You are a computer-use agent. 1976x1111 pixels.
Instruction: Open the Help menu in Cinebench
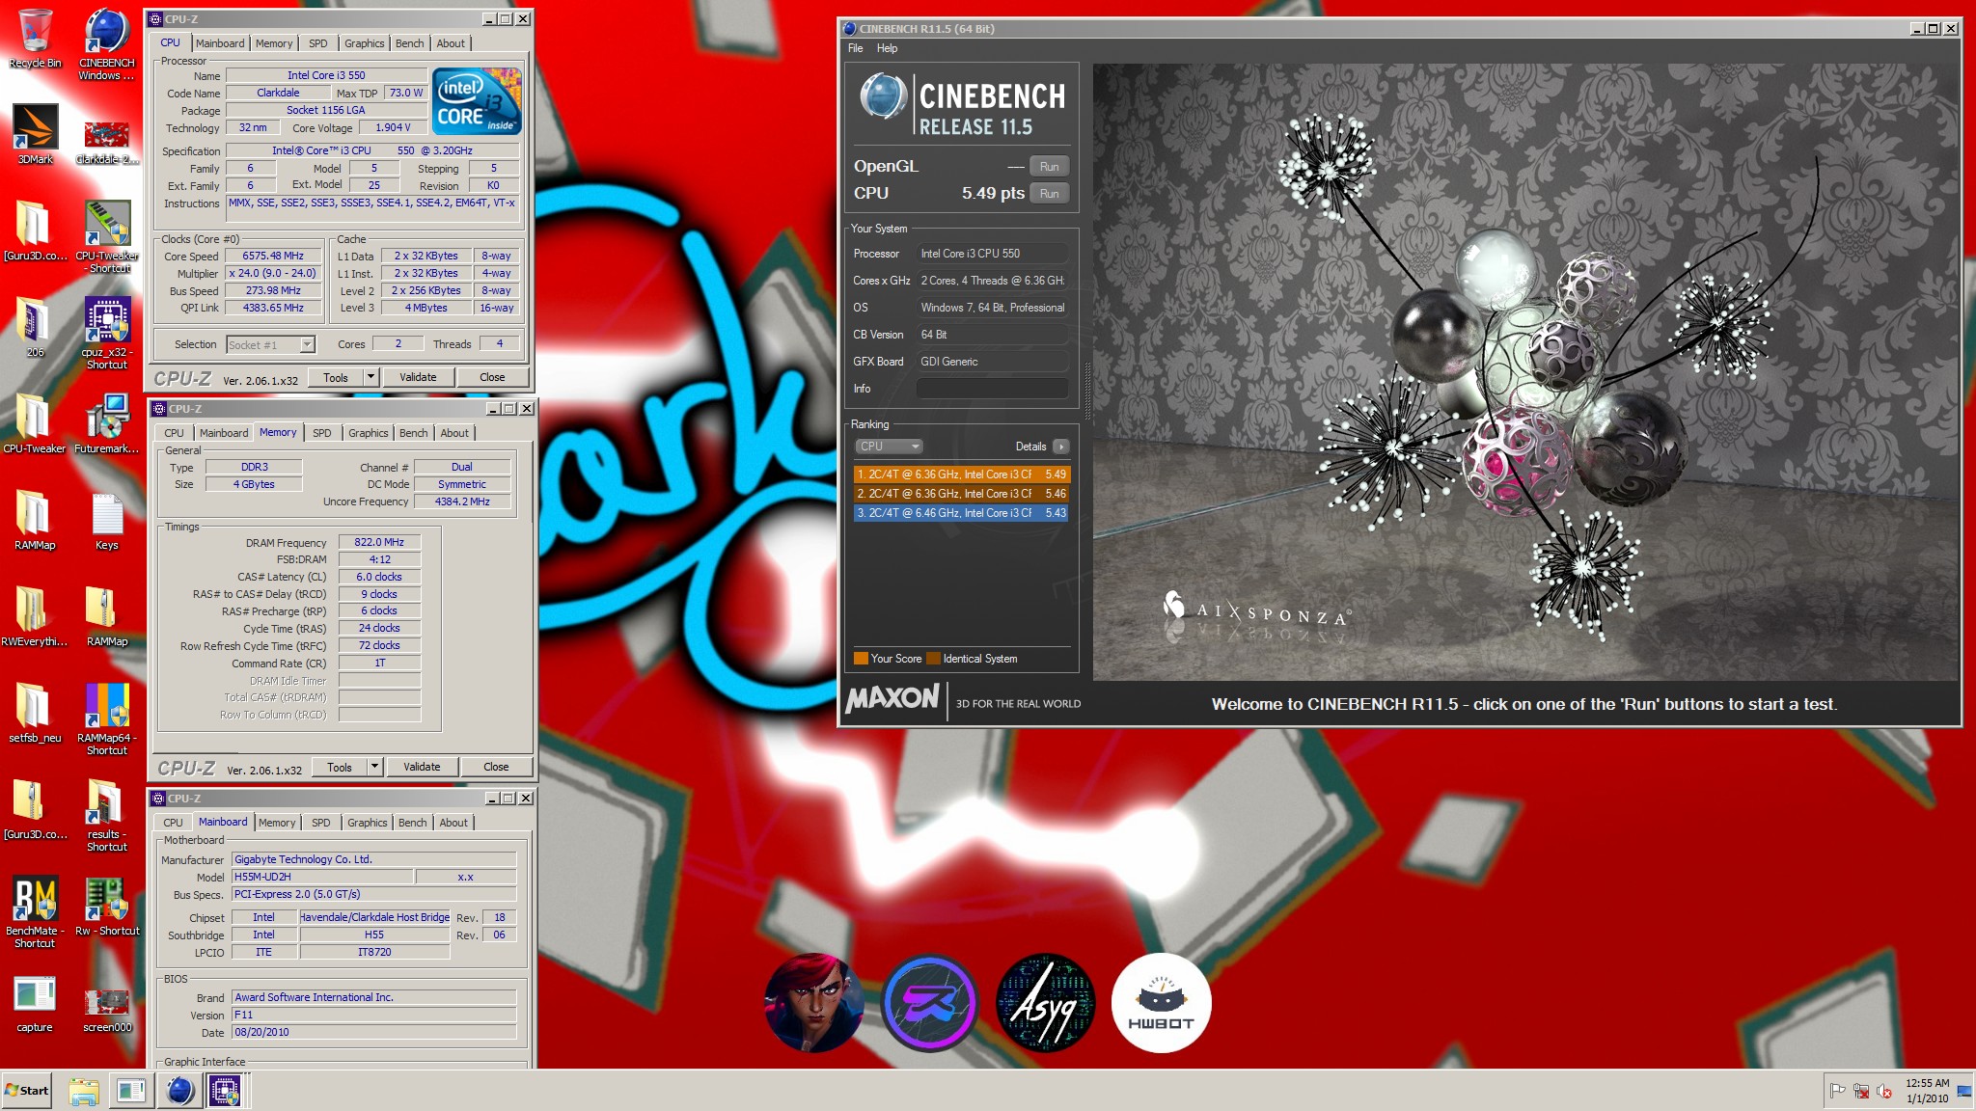coord(887,48)
